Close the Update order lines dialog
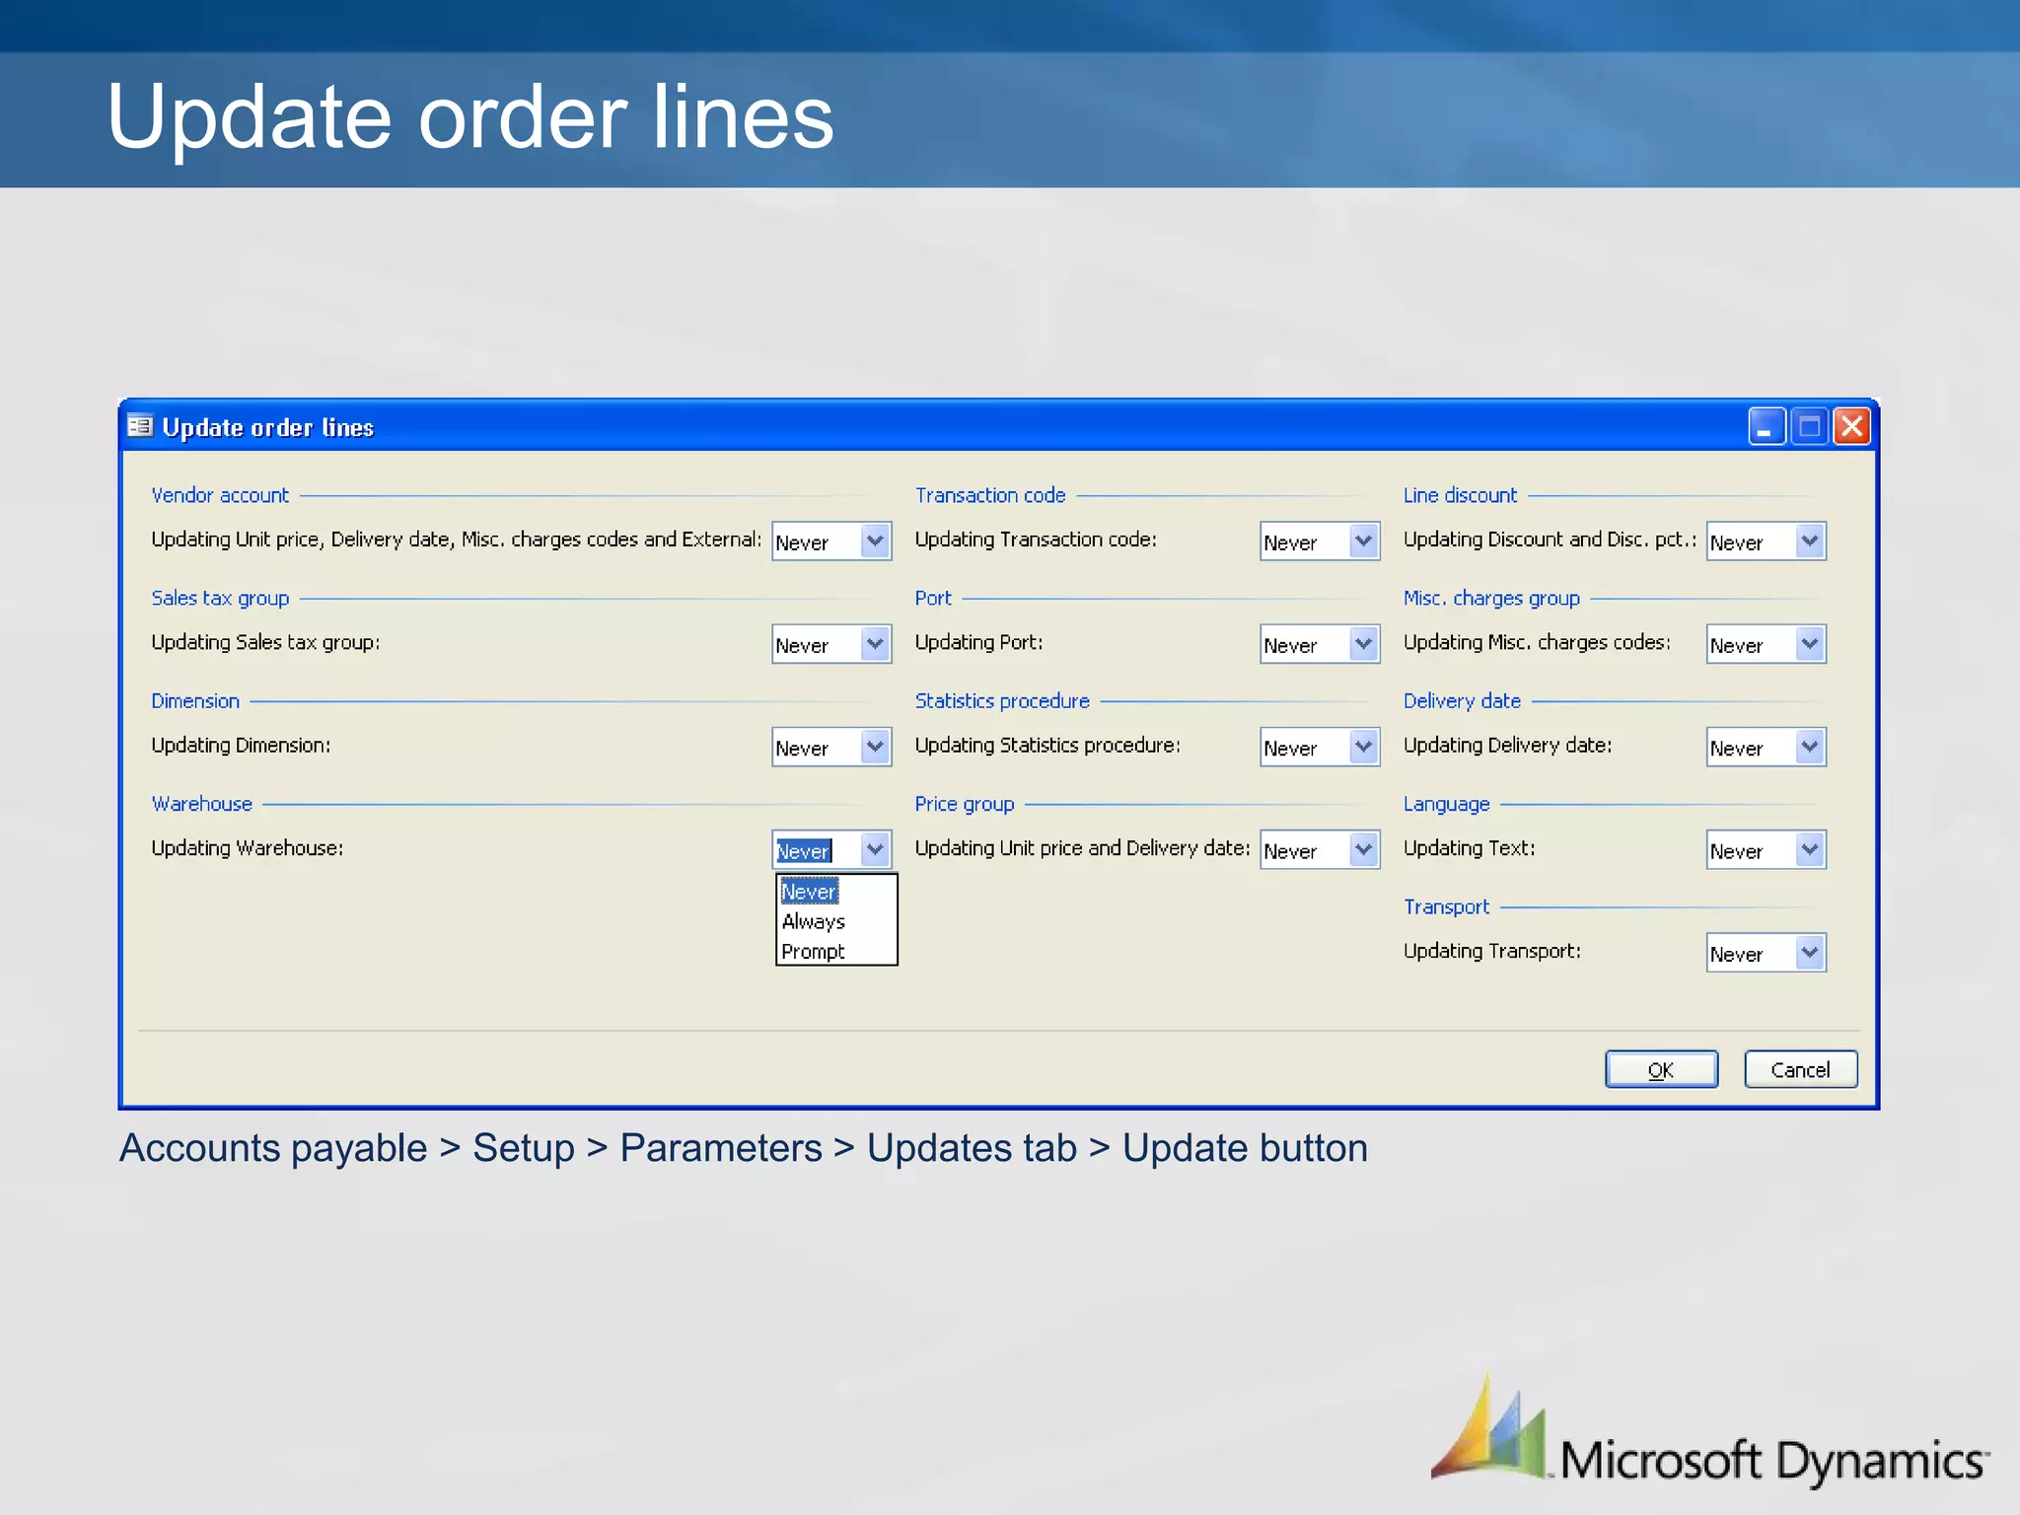 [1851, 427]
